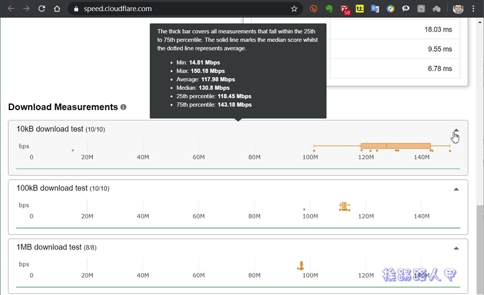Collapse the 10kB download test panel
Screen dimensions: 484x295
click(x=456, y=130)
